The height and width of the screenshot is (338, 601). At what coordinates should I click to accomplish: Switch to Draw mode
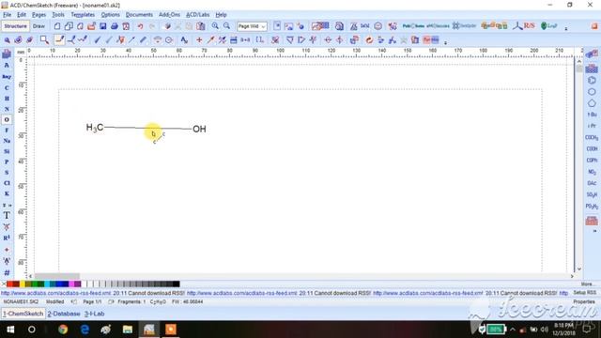[x=39, y=26]
